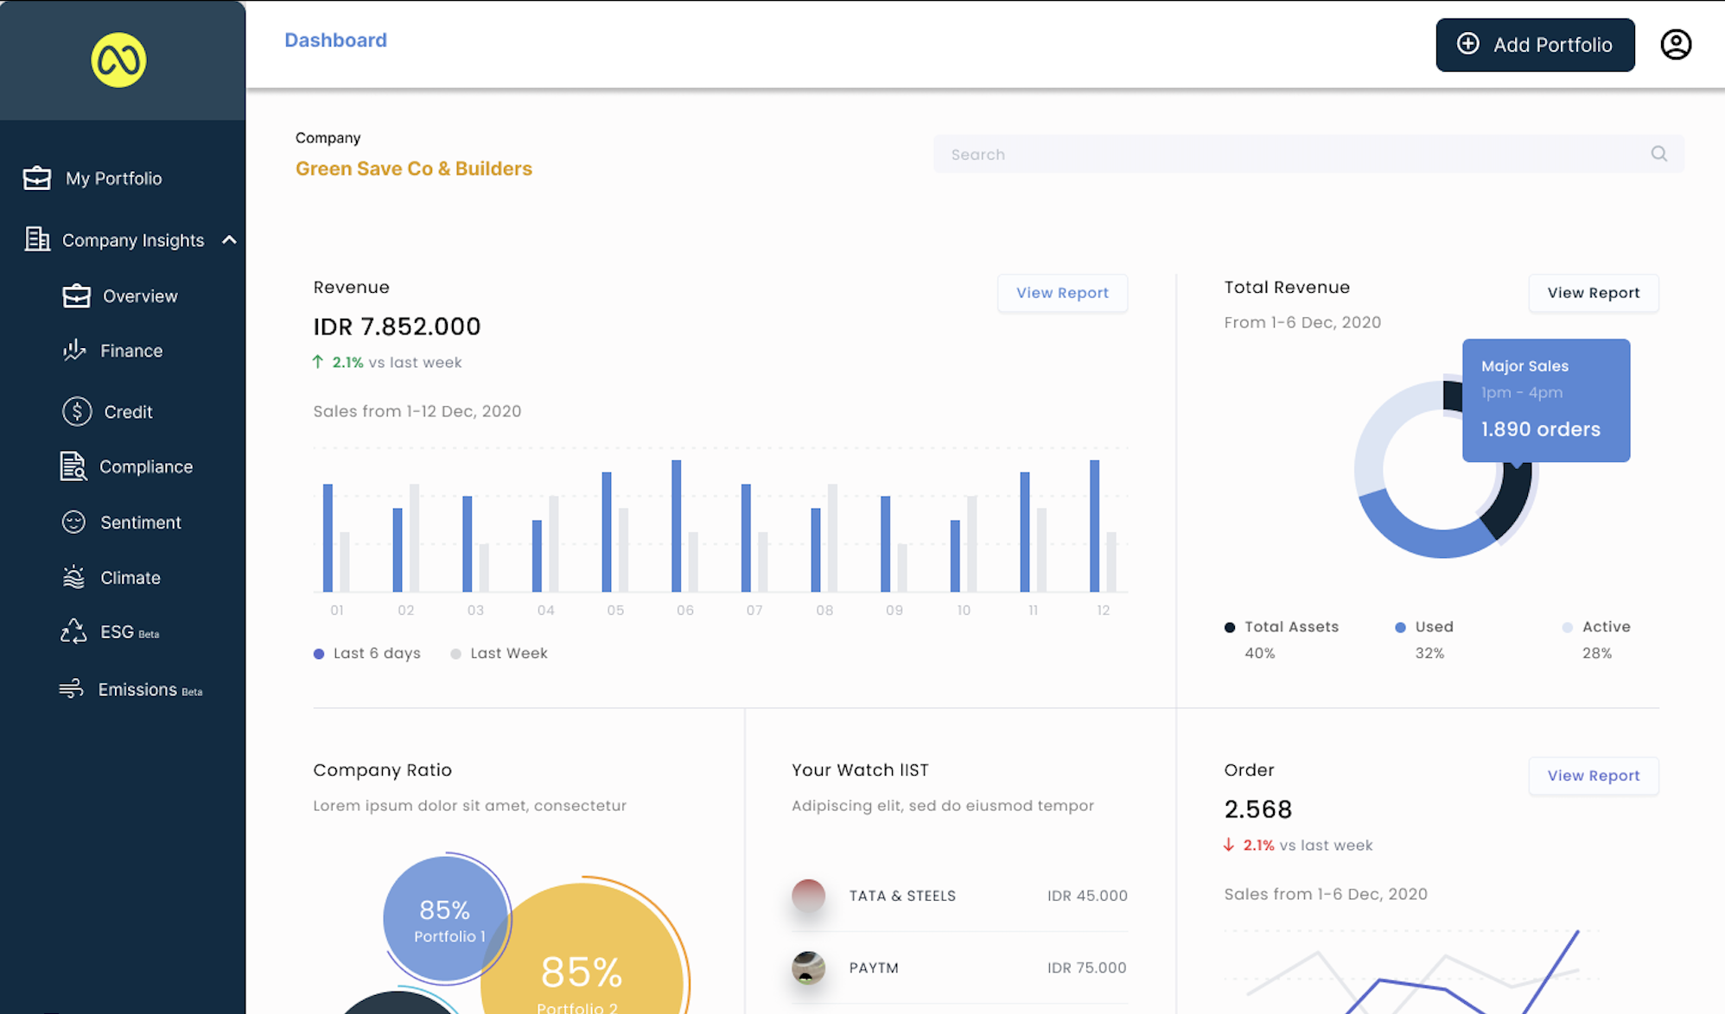Click the Add Portfolio button
Screen dimensions: 1725x1014
(x=1535, y=45)
